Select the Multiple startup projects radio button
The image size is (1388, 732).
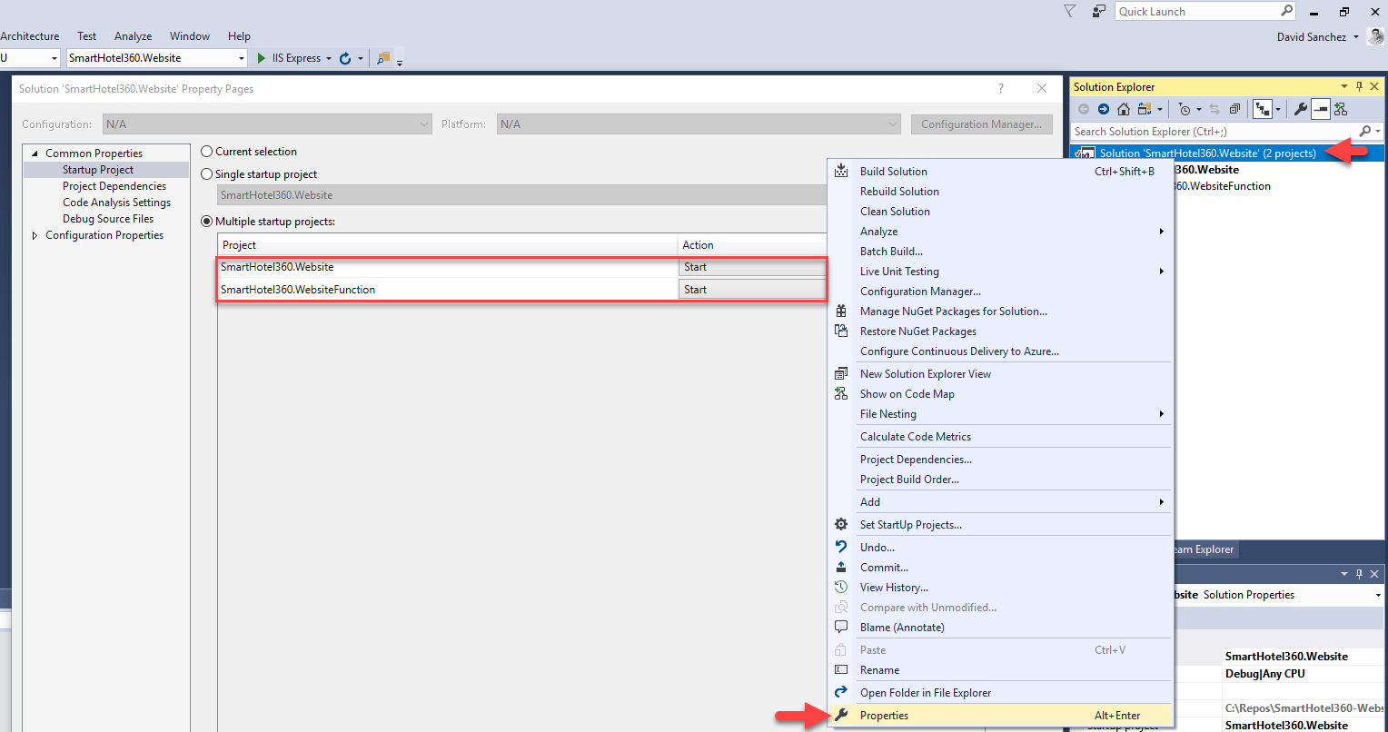click(x=207, y=222)
